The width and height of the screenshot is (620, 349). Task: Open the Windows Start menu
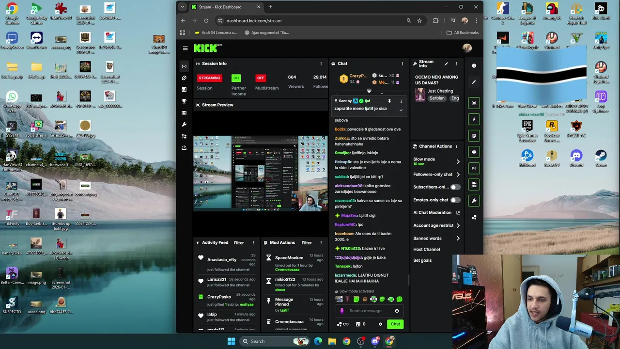tap(231, 341)
